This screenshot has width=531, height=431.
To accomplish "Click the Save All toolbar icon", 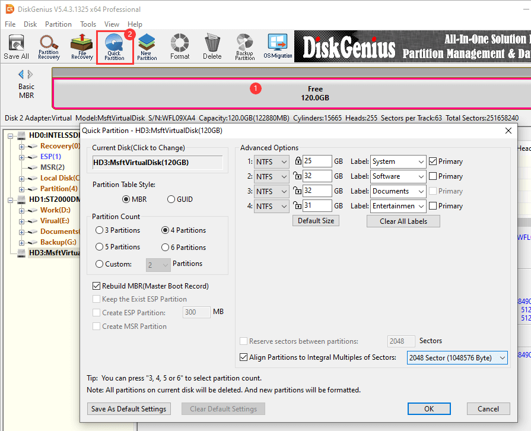I will [16, 46].
